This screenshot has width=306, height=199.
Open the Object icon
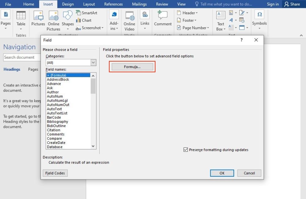pyautogui.click(x=242, y=28)
